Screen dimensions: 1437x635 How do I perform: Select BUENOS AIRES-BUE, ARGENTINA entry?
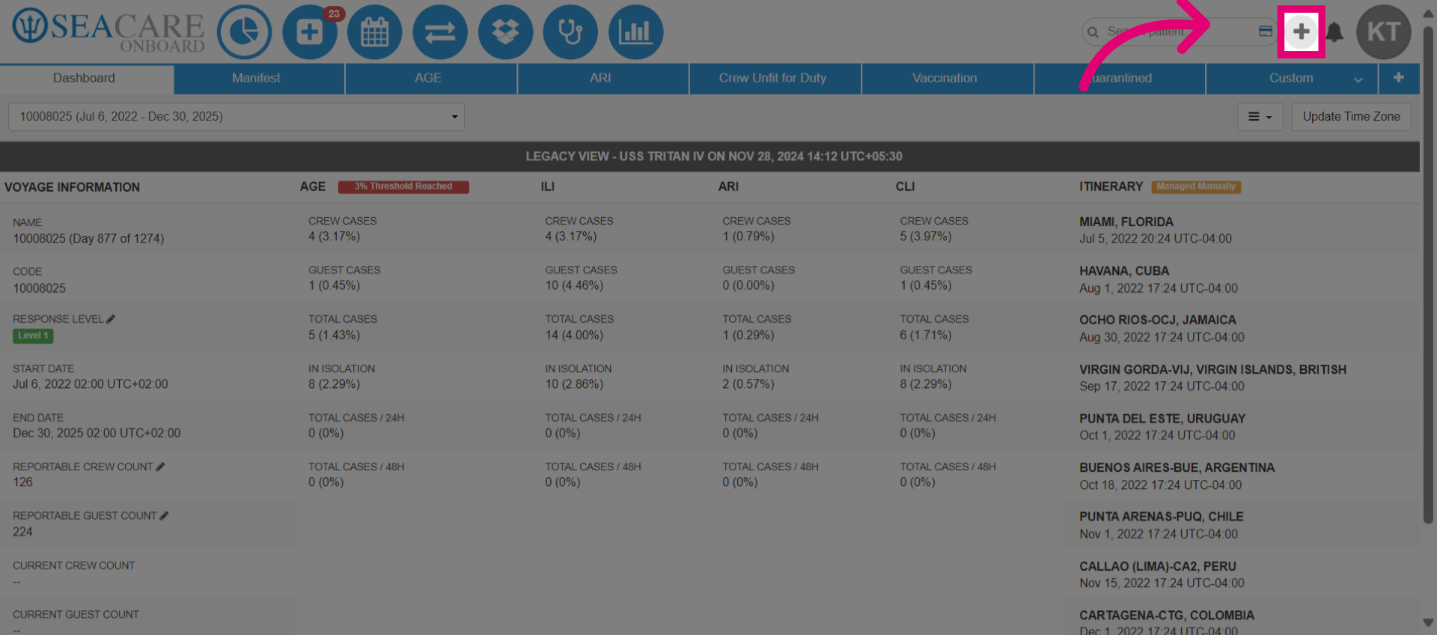click(x=1242, y=476)
